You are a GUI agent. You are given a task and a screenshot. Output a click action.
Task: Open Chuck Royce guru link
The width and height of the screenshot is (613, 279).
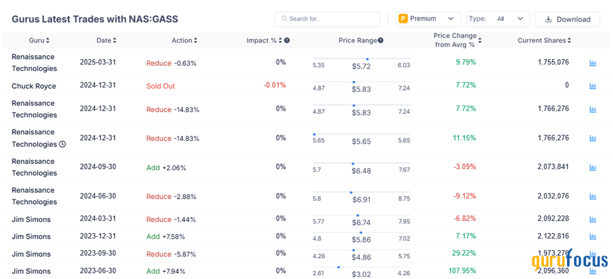(x=34, y=86)
